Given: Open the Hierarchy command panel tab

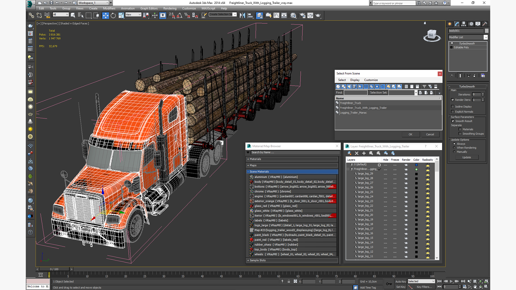Looking at the screenshot, I should (x=464, y=24).
